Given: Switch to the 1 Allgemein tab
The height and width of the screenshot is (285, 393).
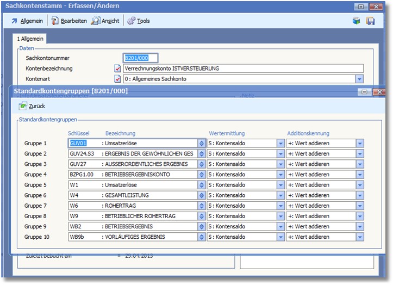Looking at the screenshot, I should [30, 39].
